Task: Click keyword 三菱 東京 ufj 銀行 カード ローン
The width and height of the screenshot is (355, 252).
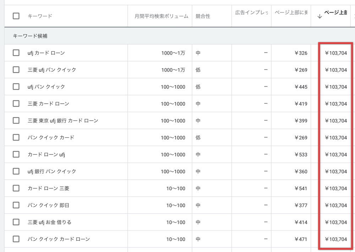Action: (63, 121)
